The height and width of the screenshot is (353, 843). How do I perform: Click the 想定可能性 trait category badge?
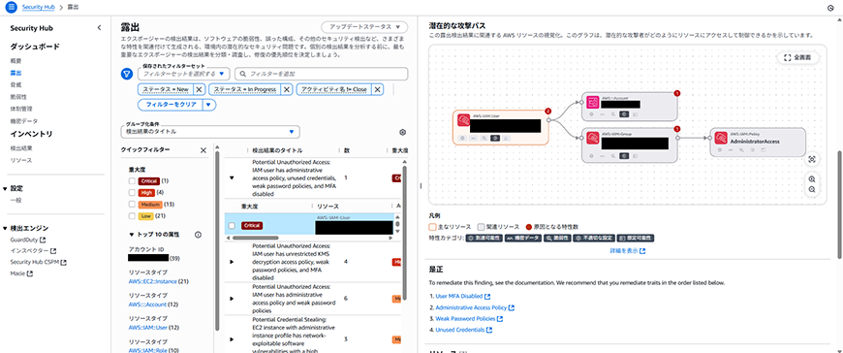(635, 238)
